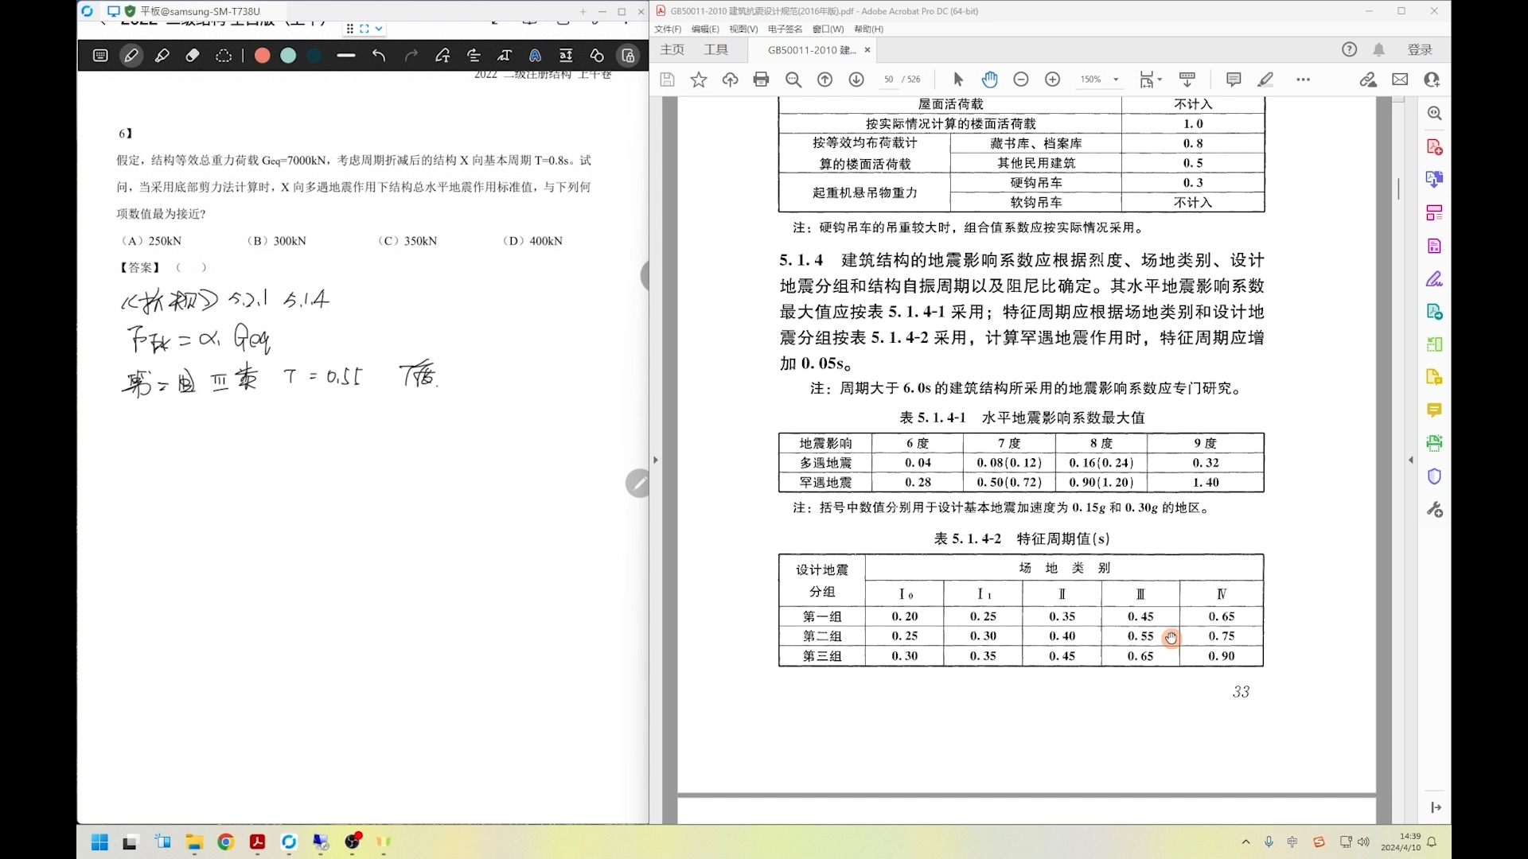The width and height of the screenshot is (1528, 859).
Task: Expand the left navigation pane arrow
Action: (x=656, y=460)
